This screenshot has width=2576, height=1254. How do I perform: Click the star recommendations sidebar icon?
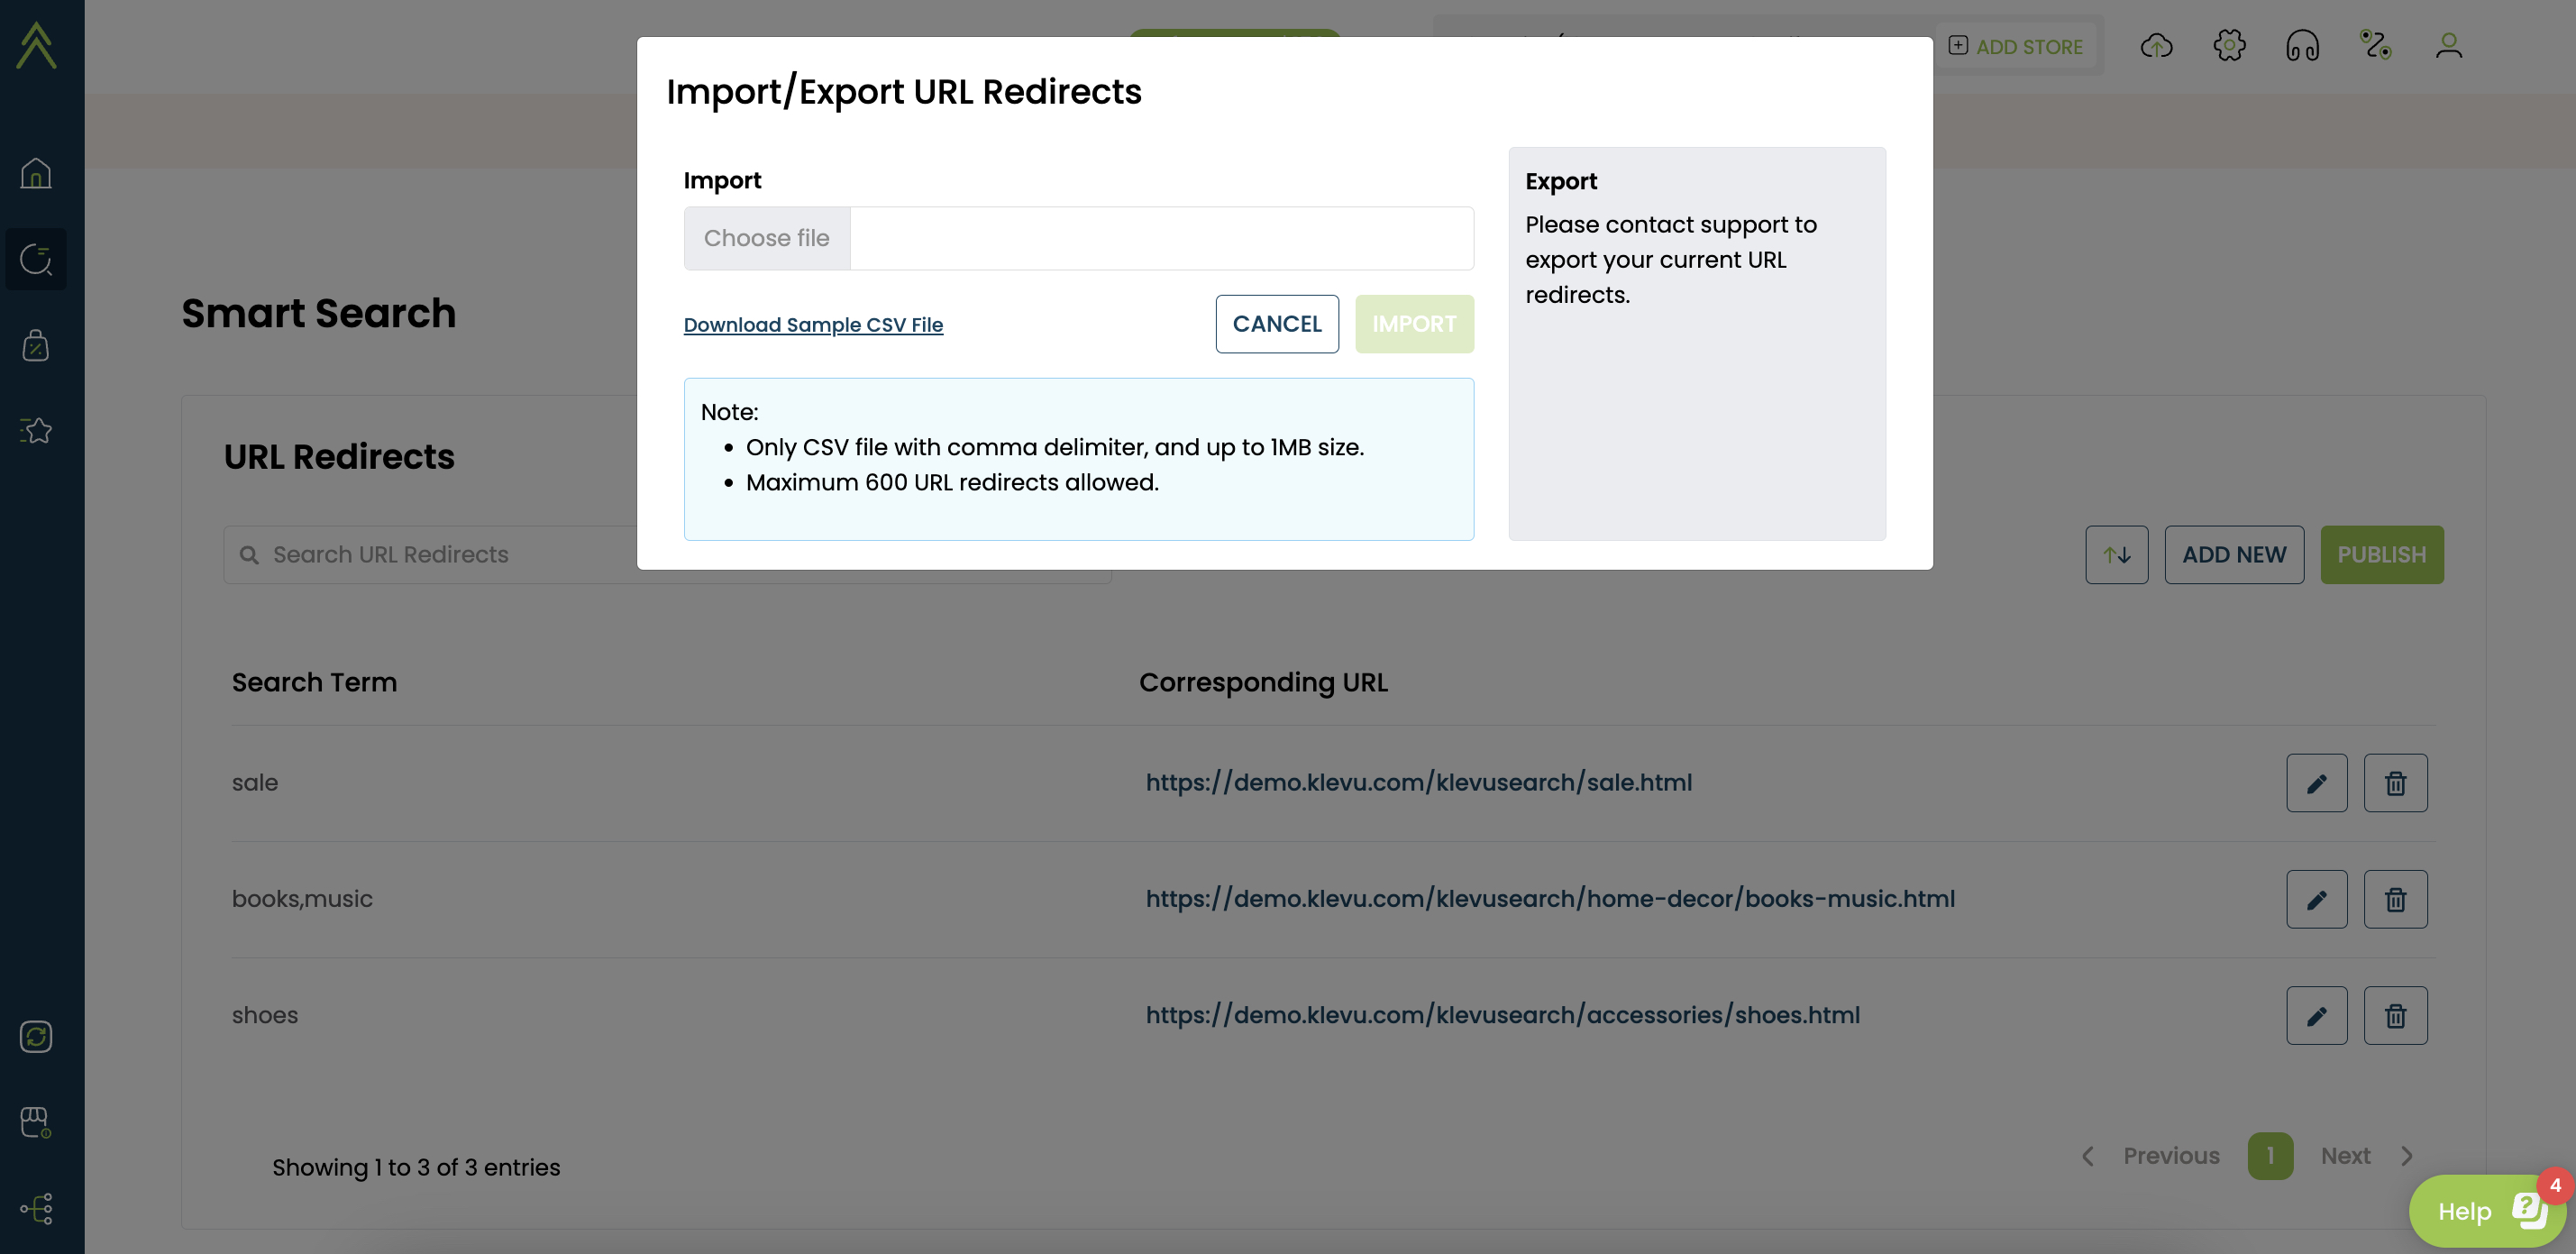(x=36, y=430)
